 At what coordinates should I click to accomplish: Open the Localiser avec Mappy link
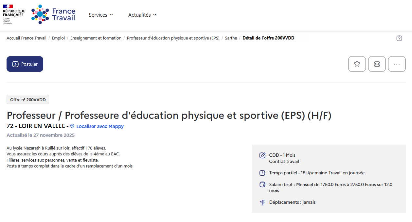pyautogui.click(x=100, y=126)
